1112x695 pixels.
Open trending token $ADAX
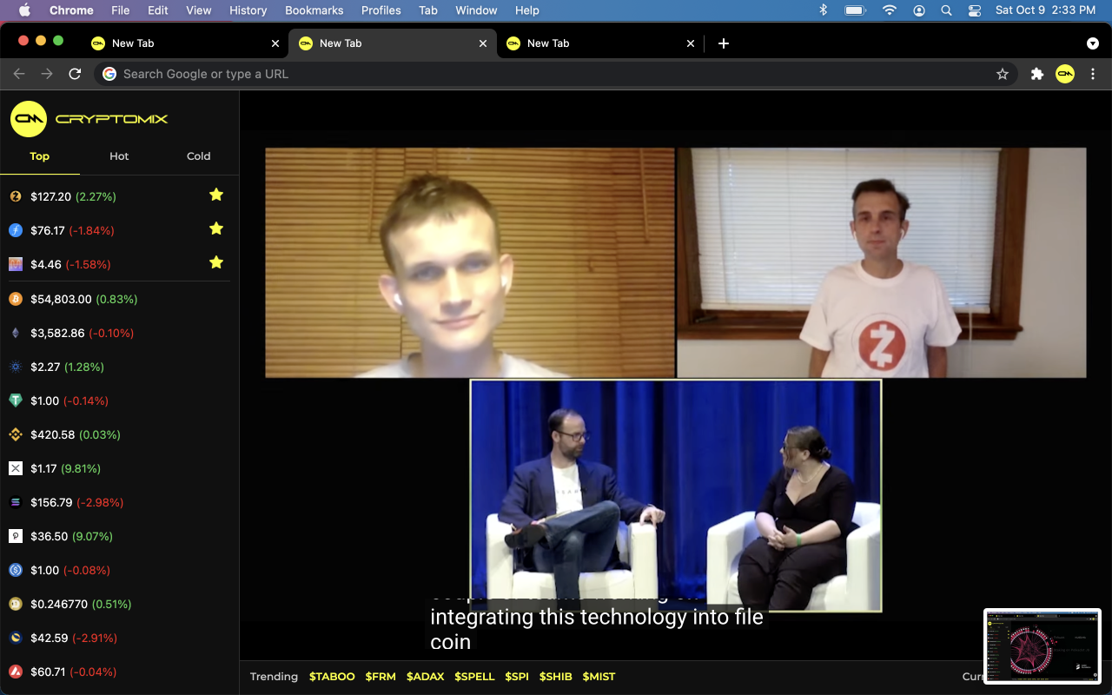coord(426,677)
